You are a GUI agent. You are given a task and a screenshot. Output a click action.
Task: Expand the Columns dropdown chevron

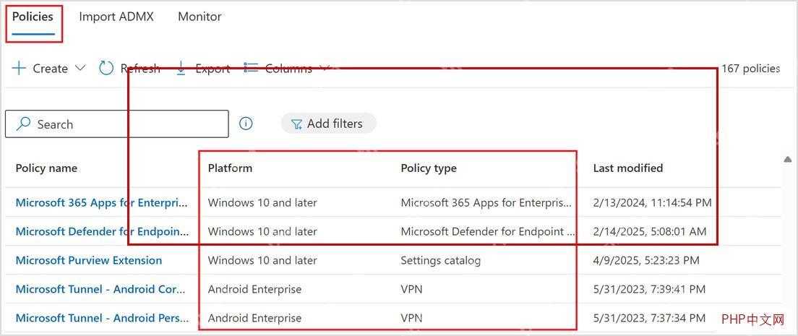tap(325, 67)
